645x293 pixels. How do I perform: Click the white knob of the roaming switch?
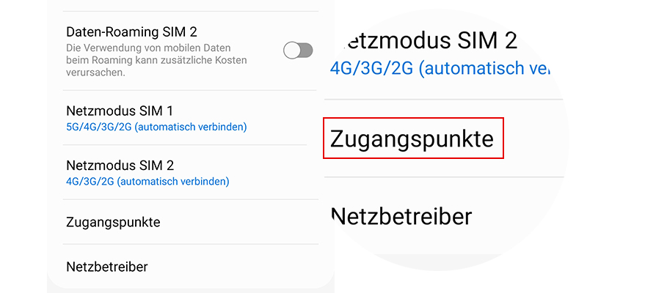[x=291, y=50]
